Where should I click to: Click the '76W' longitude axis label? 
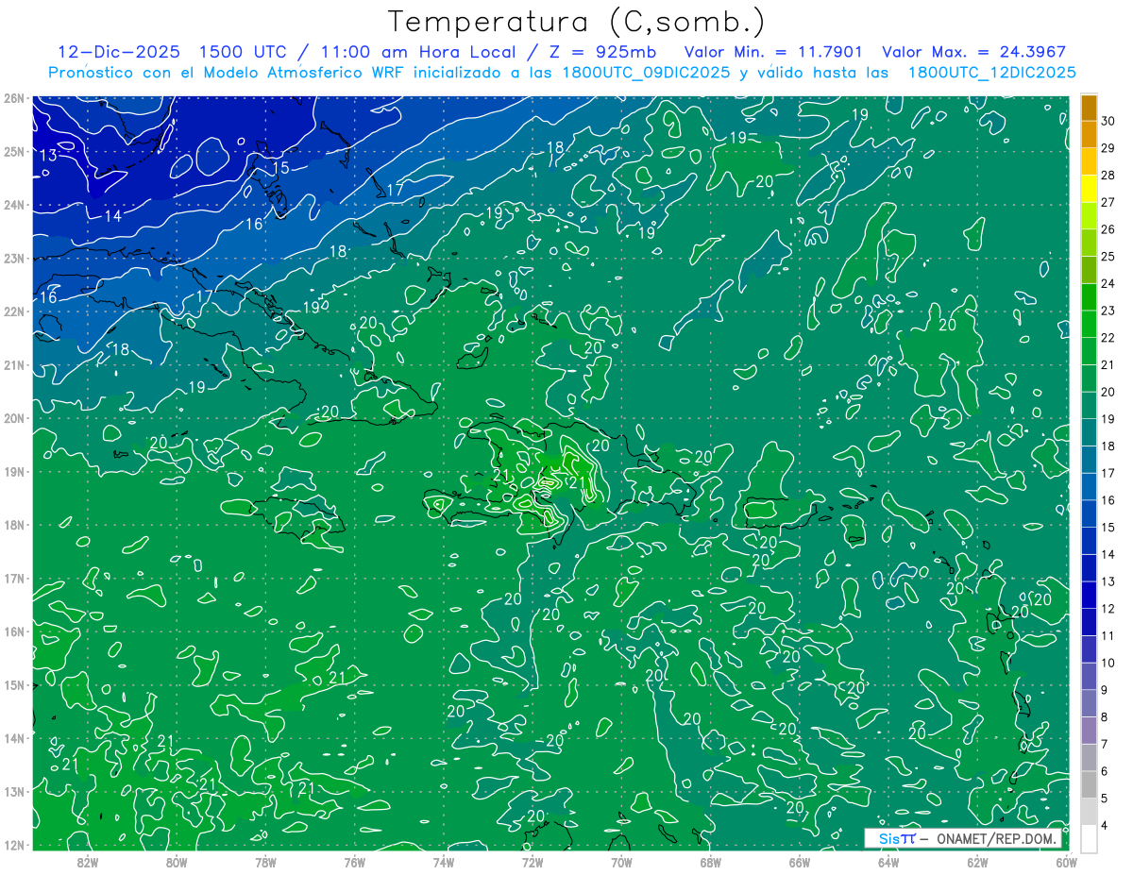pyautogui.click(x=354, y=862)
